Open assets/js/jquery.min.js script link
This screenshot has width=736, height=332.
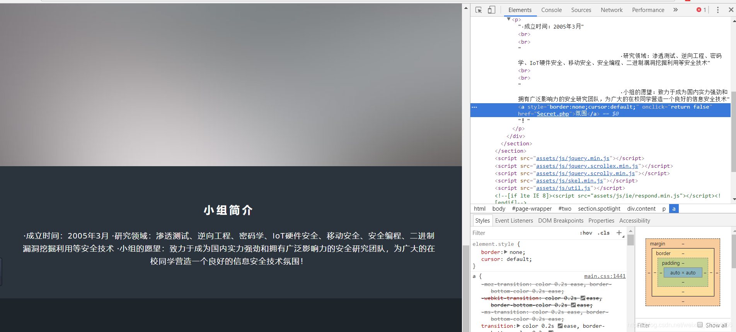click(572, 158)
